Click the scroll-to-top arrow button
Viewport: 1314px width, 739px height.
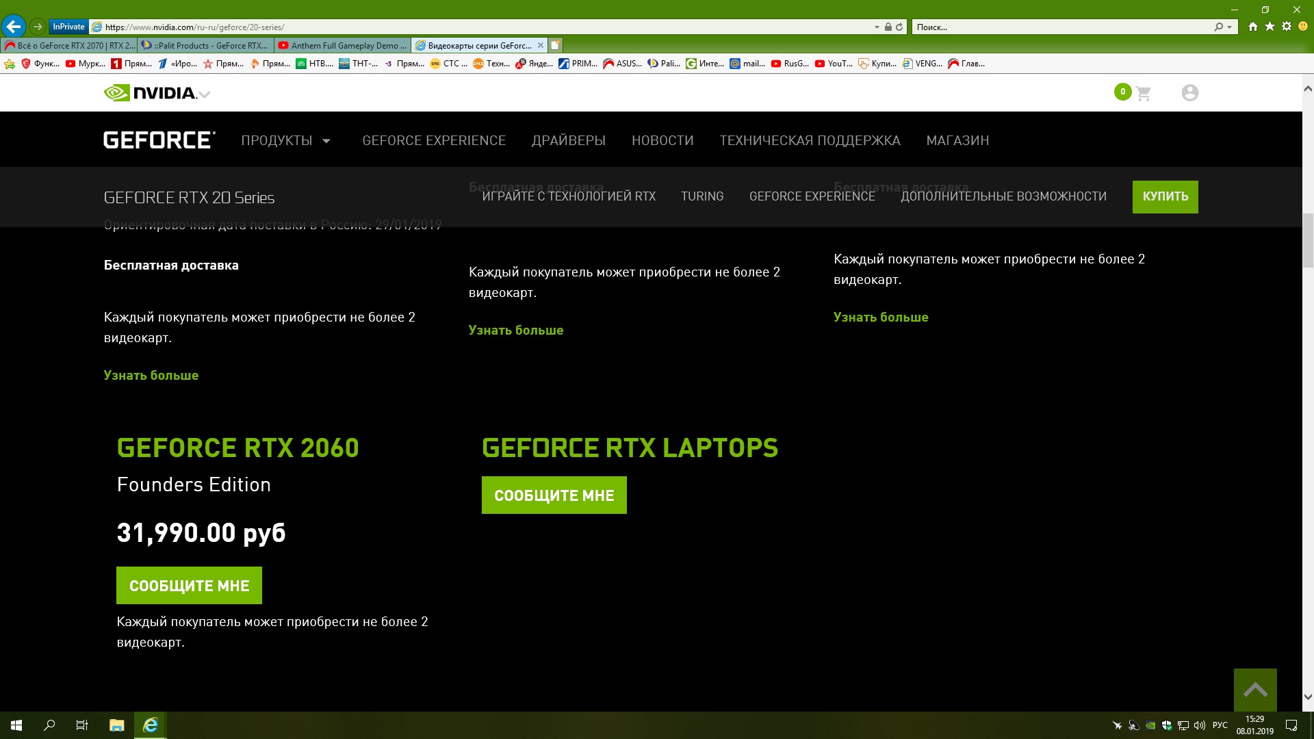[1254, 690]
